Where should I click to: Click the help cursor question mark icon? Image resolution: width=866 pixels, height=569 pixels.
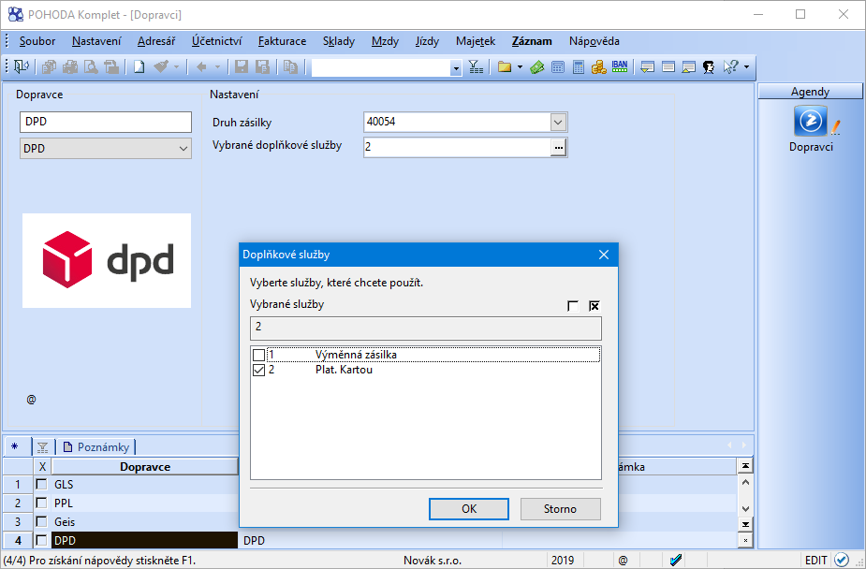coord(730,67)
